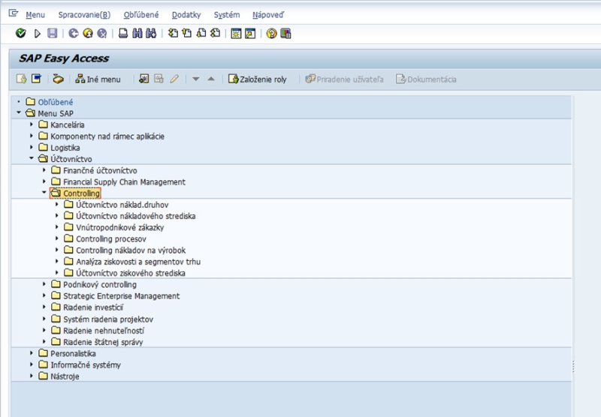Select Controlling nákladov na výrobok folder
The image size is (601, 417).
tap(125, 250)
